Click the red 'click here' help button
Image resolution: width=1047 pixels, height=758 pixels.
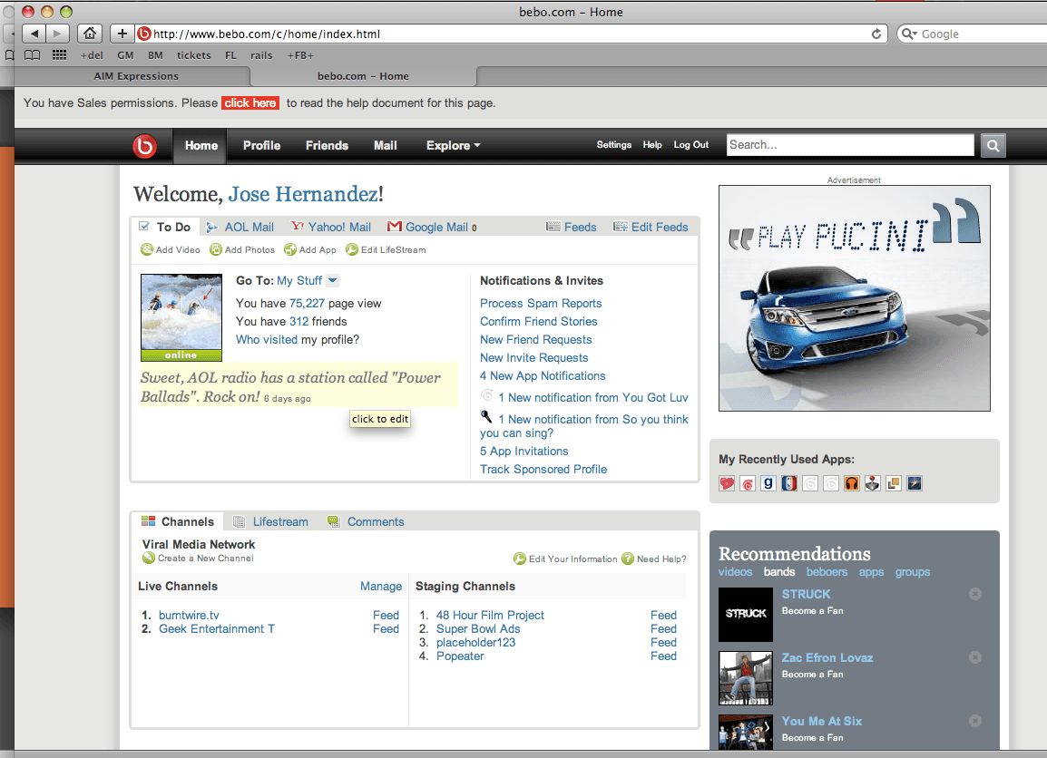pos(250,102)
